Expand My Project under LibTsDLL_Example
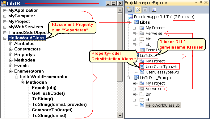210x119 pixels. click(x=134, y=83)
